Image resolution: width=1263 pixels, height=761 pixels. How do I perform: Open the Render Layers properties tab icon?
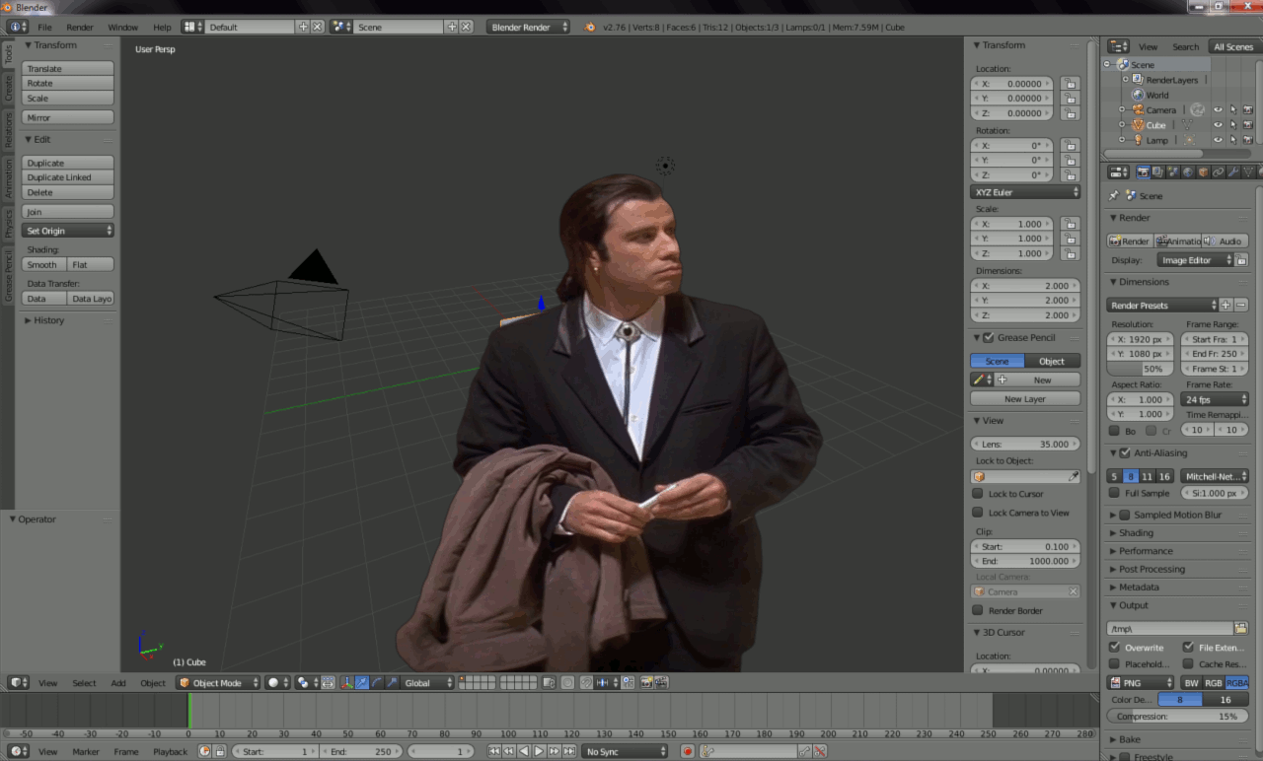(1157, 173)
